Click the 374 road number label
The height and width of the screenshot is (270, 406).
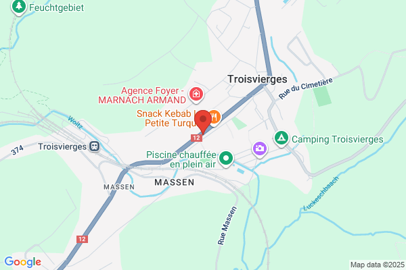coord(18,150)
